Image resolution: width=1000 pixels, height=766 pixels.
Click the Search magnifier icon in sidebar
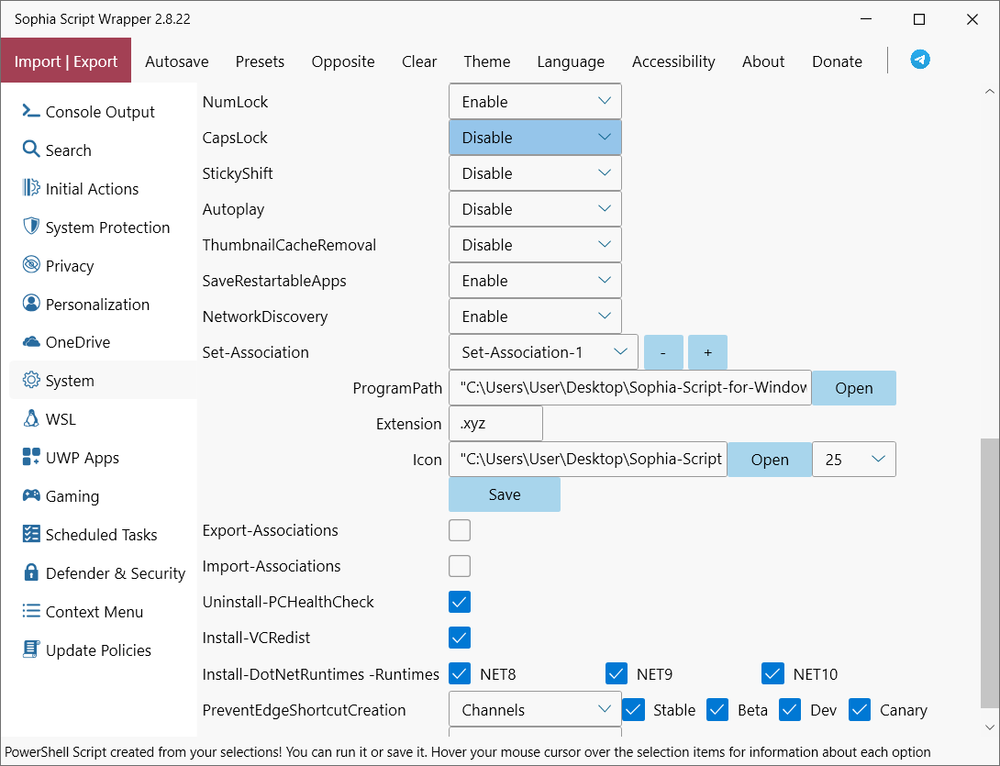tap(31, 150)
